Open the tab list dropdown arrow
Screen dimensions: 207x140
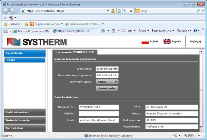coord(11,31)
